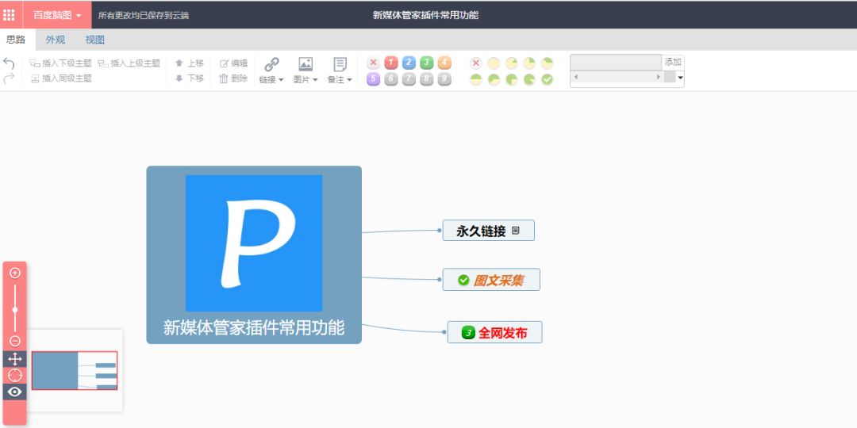Screen dimensions: 857x428
Task: Toggle the navigator eye icon
Action: [x=15, y=392]
